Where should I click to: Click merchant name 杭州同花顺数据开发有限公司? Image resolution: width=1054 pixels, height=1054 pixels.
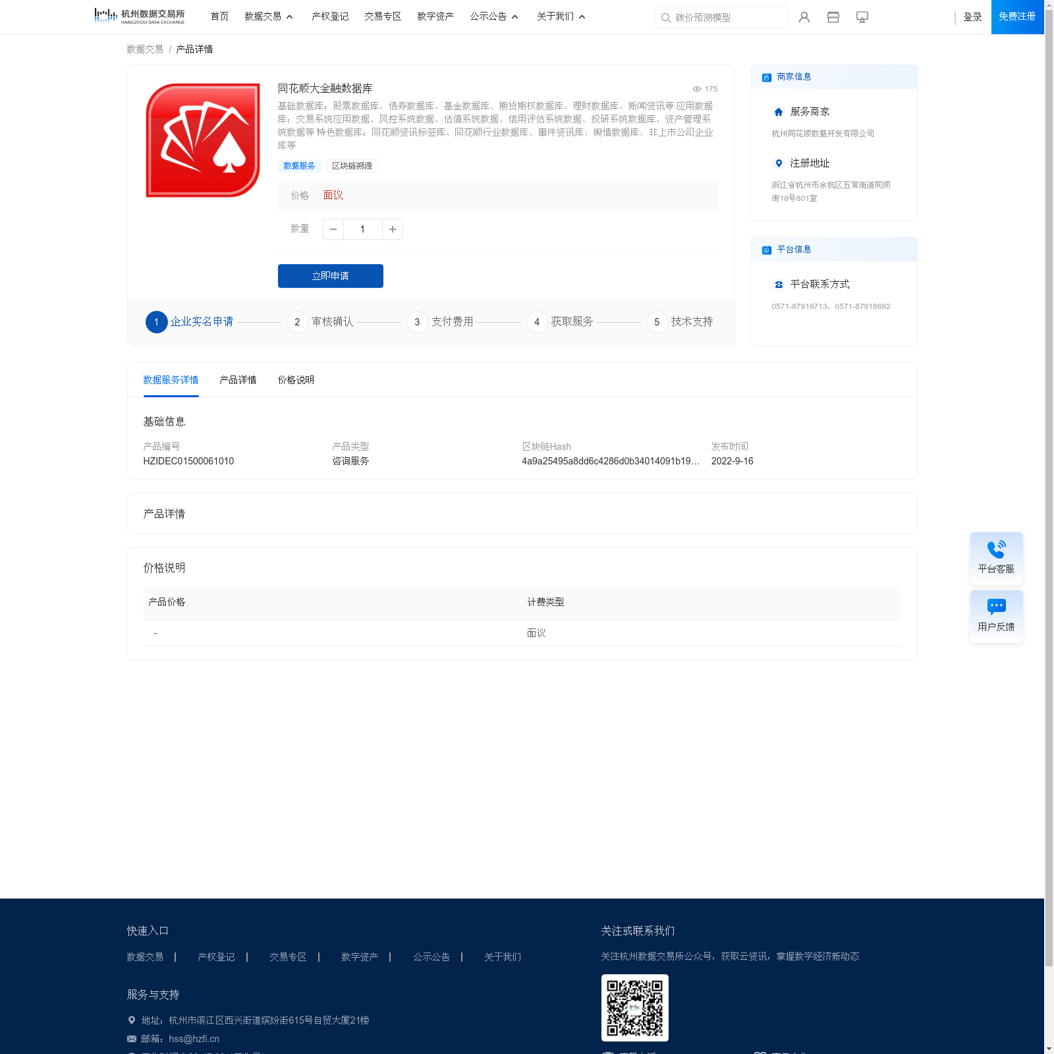[x=823, y=134]
